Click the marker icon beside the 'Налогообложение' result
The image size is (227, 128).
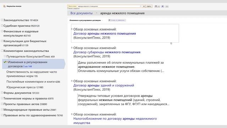[72, 114]
